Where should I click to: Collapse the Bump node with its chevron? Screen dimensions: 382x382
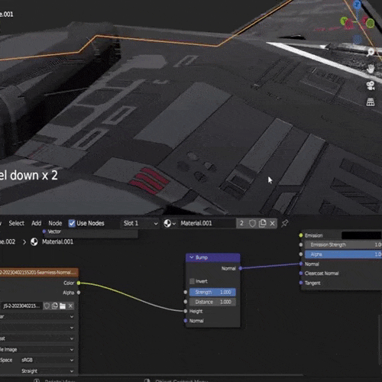pyautogui.click(x=192, y=257)
